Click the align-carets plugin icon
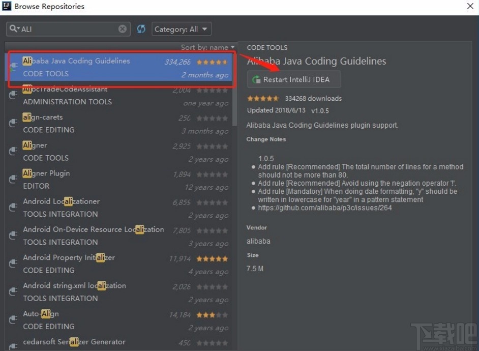The height and width of the screenshot is (351, 479). [x=13, y=123]
